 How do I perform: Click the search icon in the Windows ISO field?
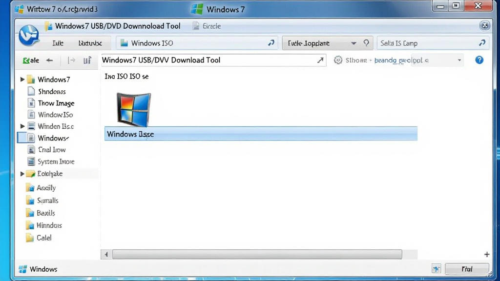pos(271,43)
